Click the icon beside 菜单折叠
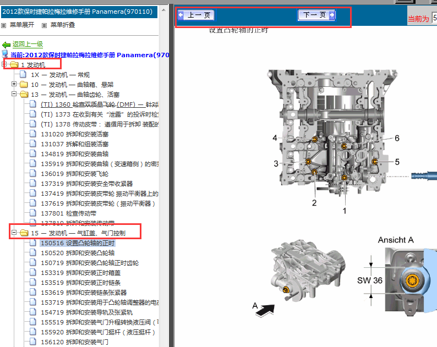The height and width of the screenshot is (347, 437). pyautogui.click(x=44, y=25)
